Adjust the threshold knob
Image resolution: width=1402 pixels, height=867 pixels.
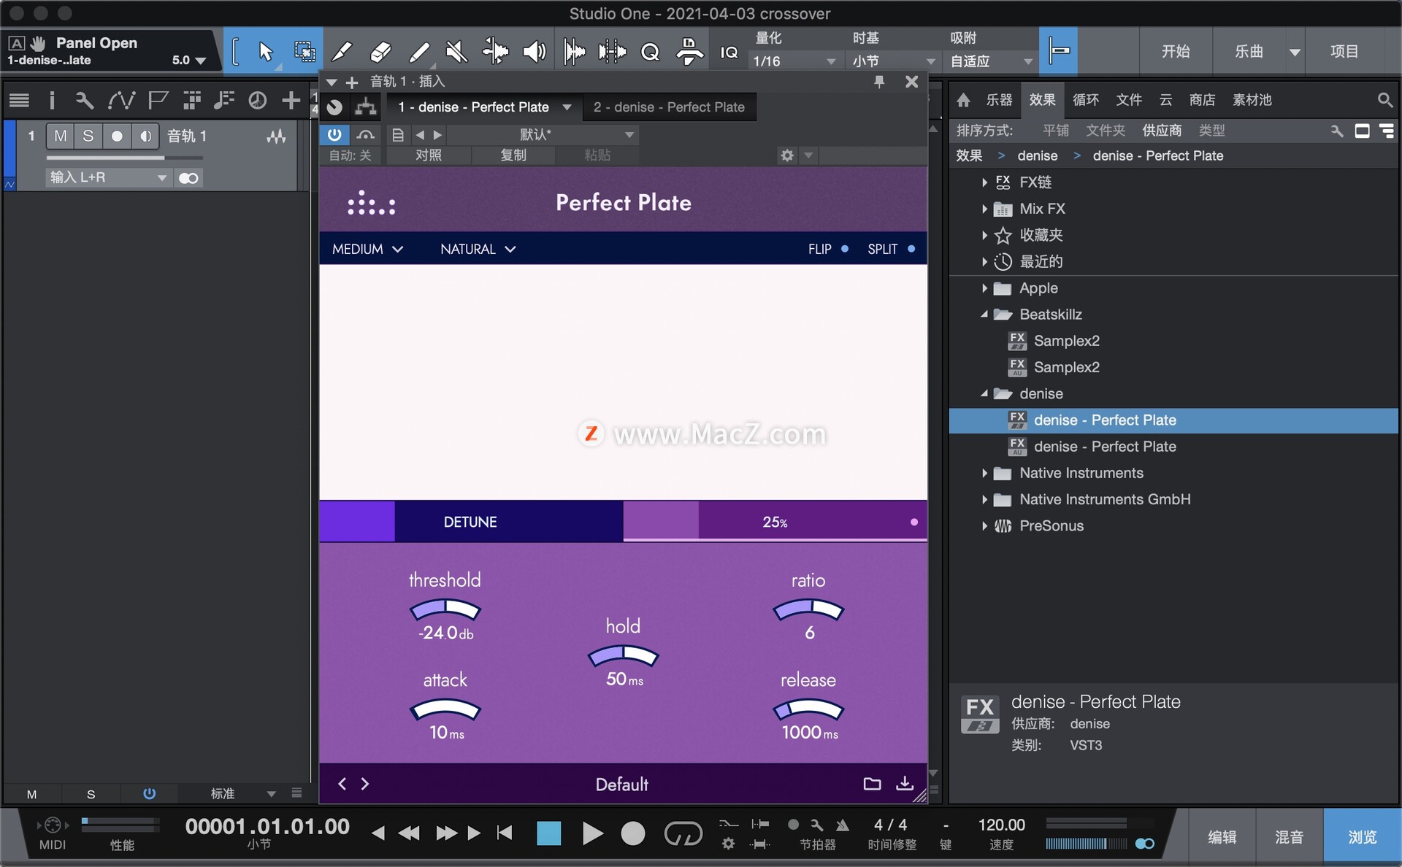(445, 610)
